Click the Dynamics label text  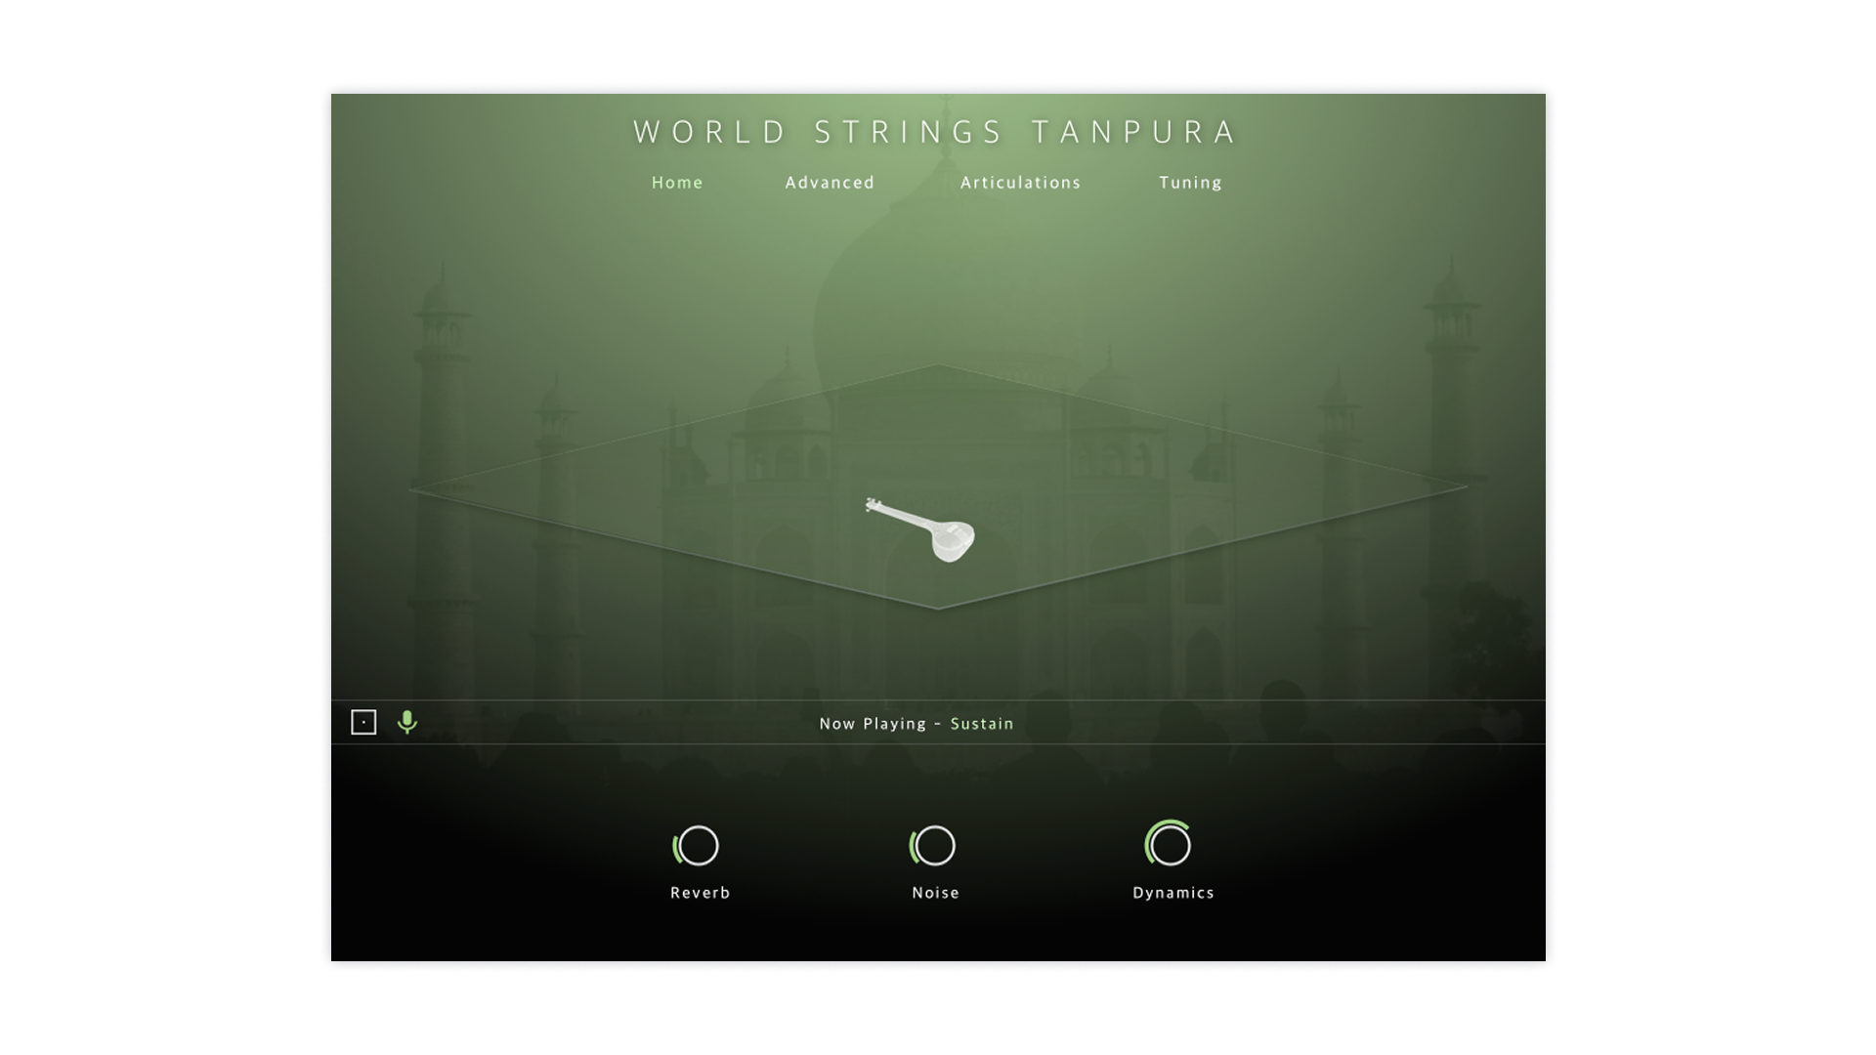[1172, 893]
